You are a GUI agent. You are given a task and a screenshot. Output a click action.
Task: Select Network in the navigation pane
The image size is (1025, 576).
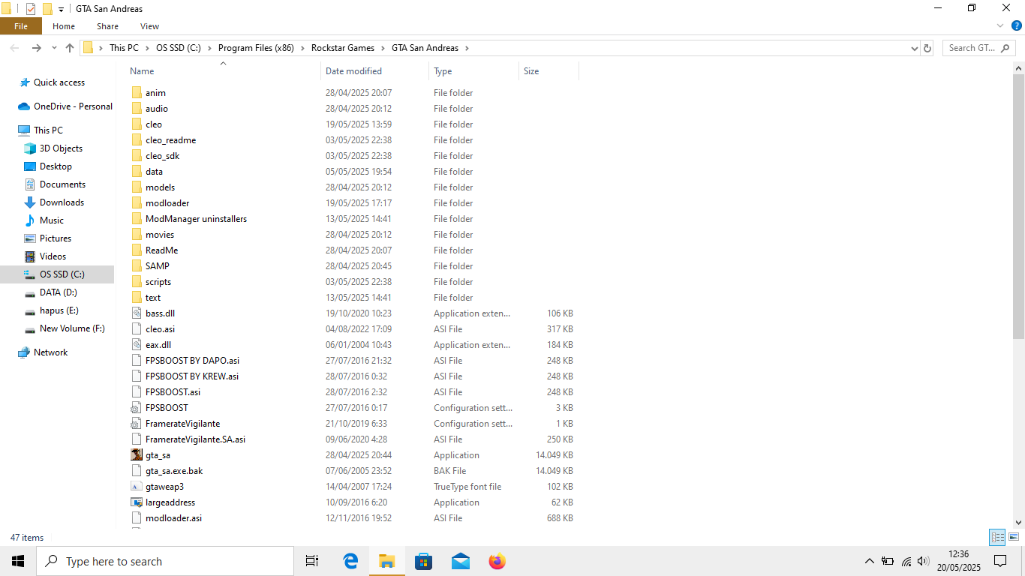click(50, 352)
